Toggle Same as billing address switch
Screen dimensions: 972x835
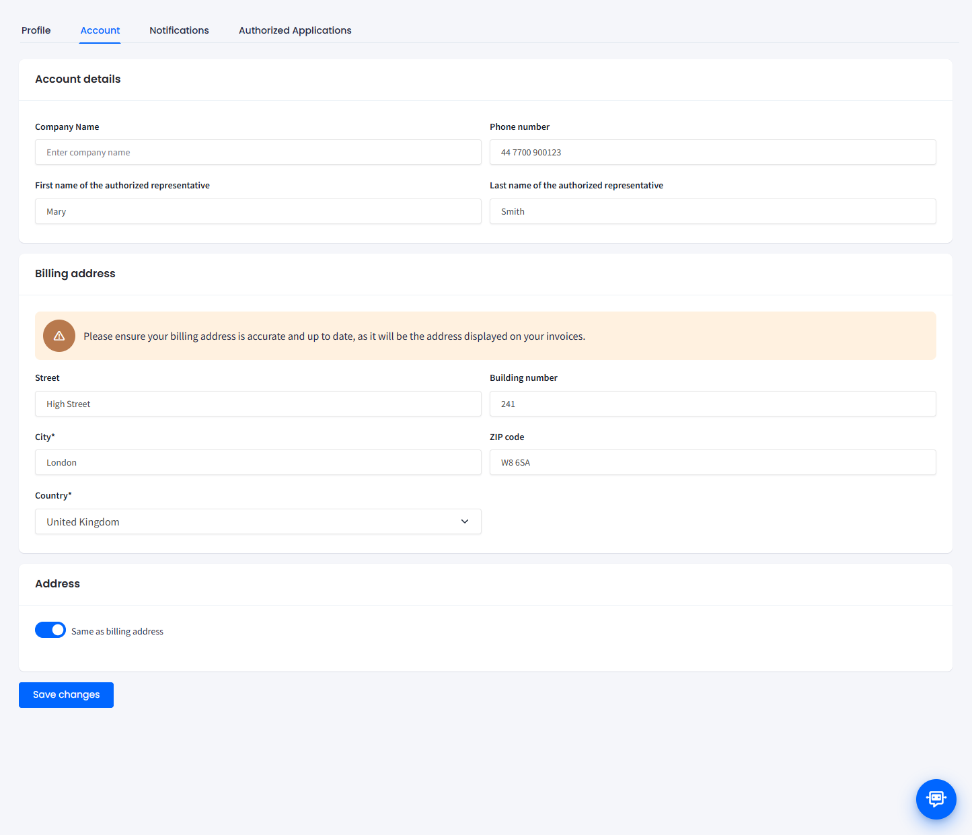point(50,630)
